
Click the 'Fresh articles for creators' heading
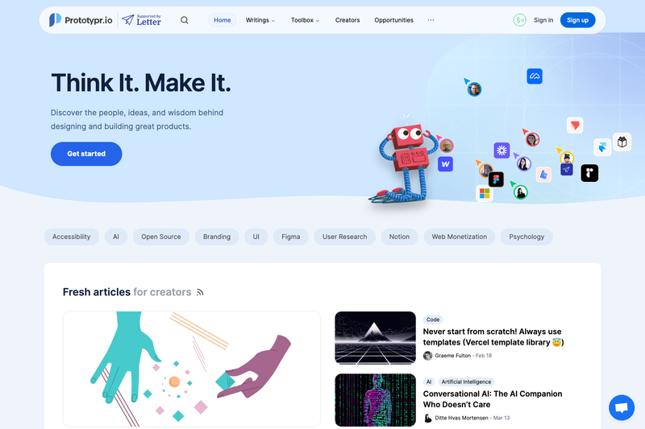[127, 292]
